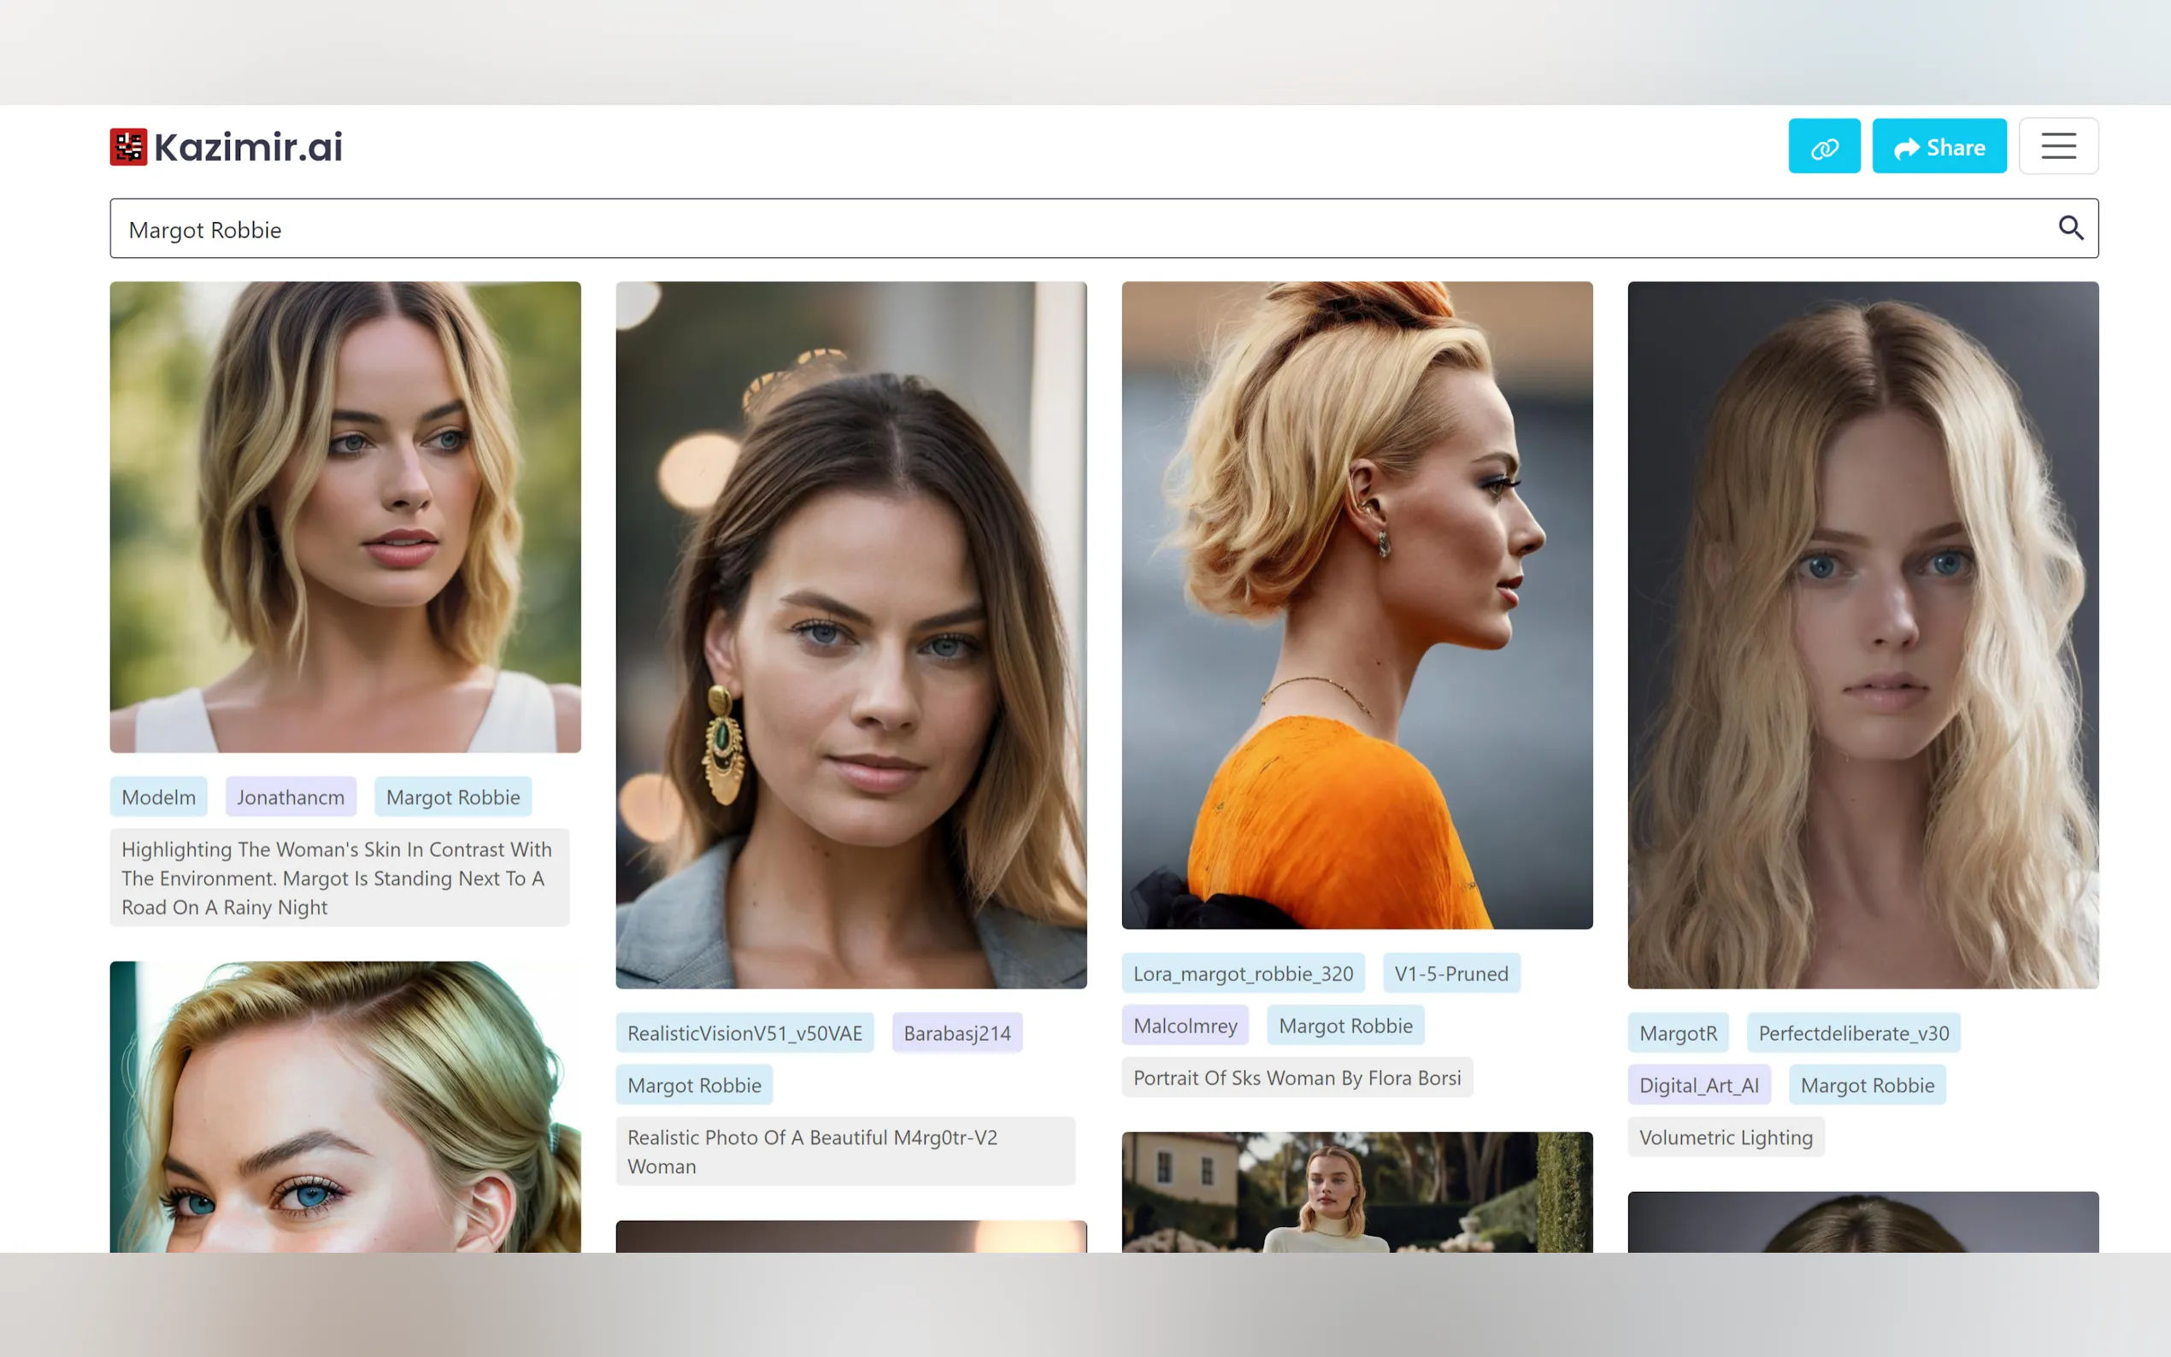Click the Barabasj214 user tag

(x=956, y=1033)
